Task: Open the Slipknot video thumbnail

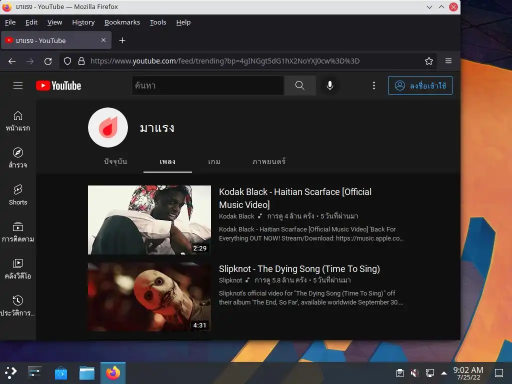Action: click(x=149, y=297)
